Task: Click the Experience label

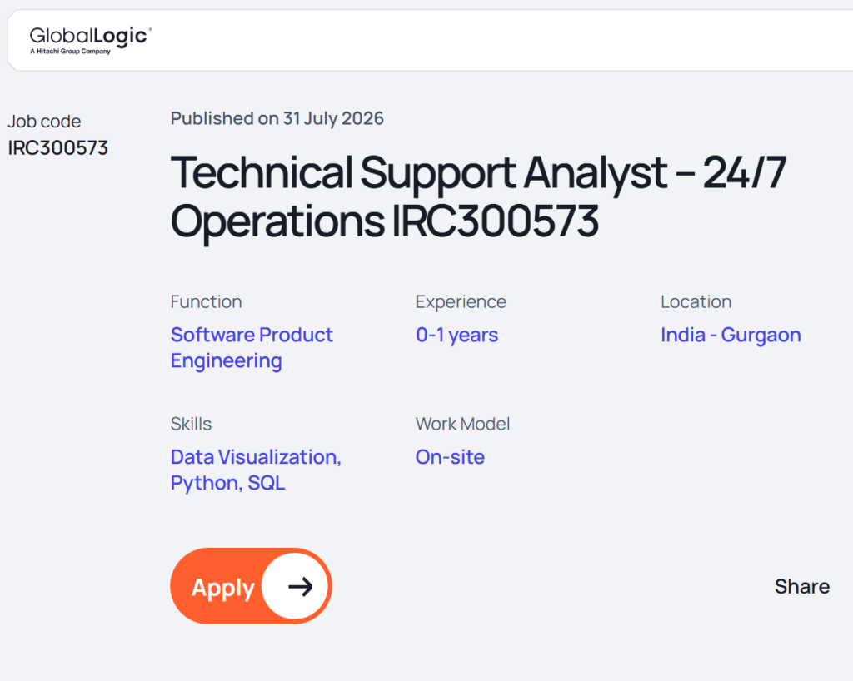Action: (461, 301)
